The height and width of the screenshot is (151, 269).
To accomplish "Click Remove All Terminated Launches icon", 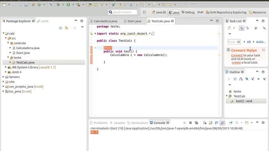I will [196, 123].
